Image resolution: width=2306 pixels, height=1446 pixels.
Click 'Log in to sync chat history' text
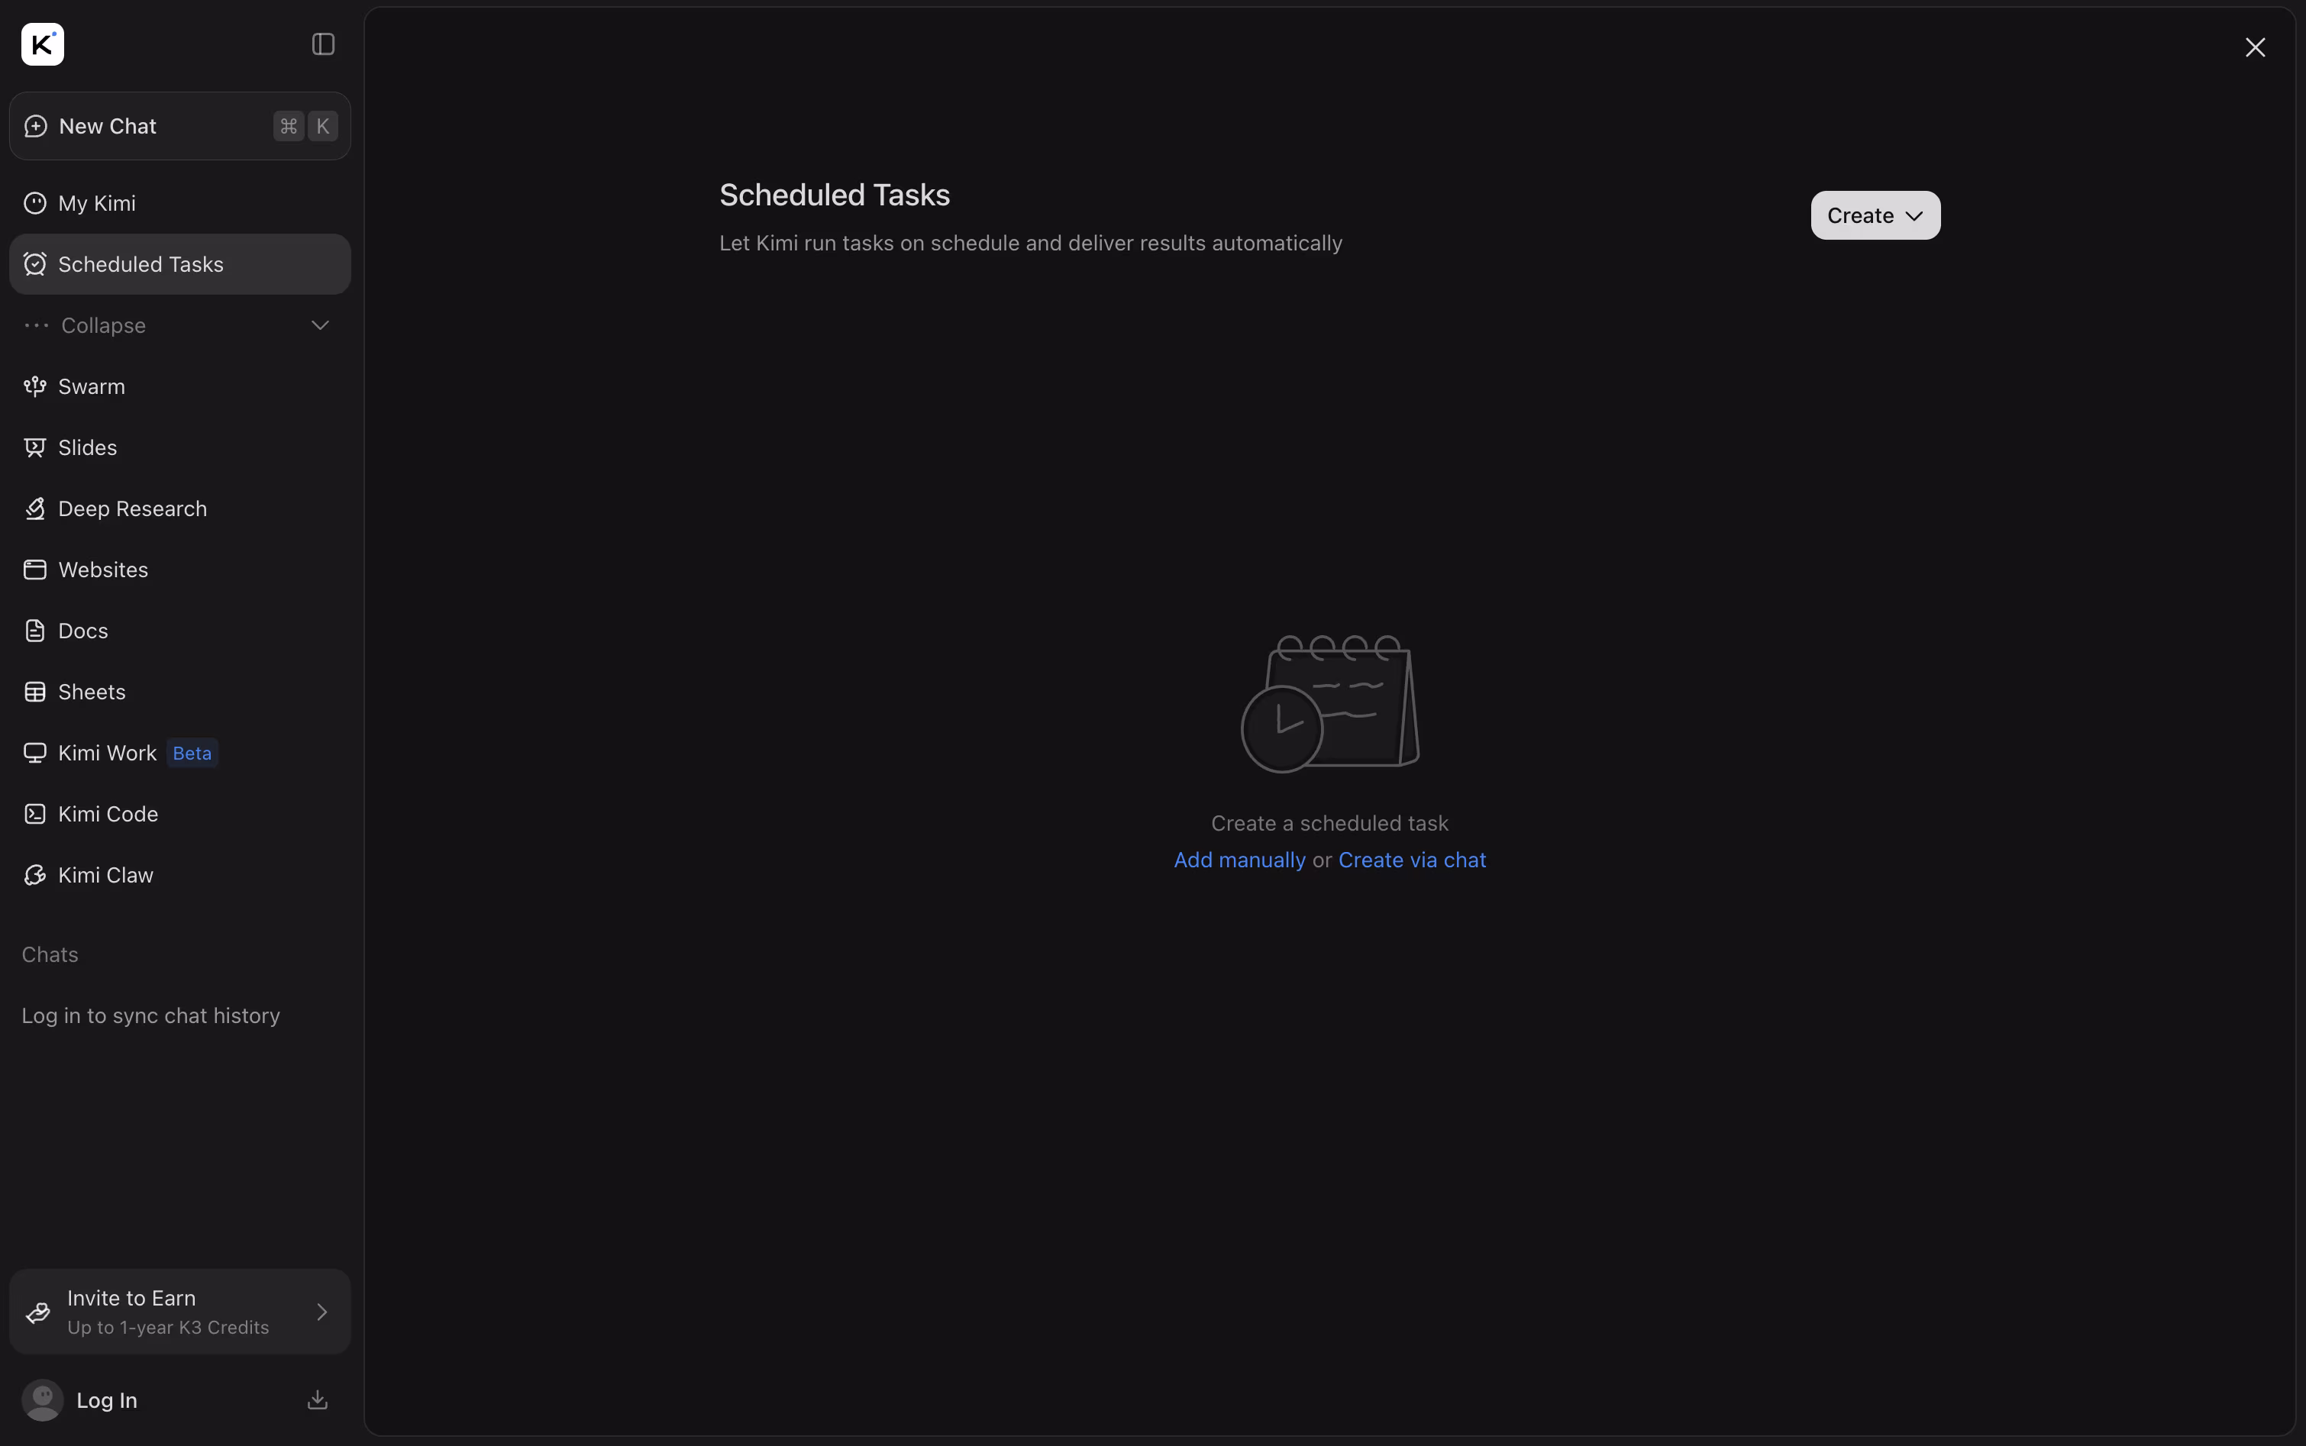click(151, 1015)
